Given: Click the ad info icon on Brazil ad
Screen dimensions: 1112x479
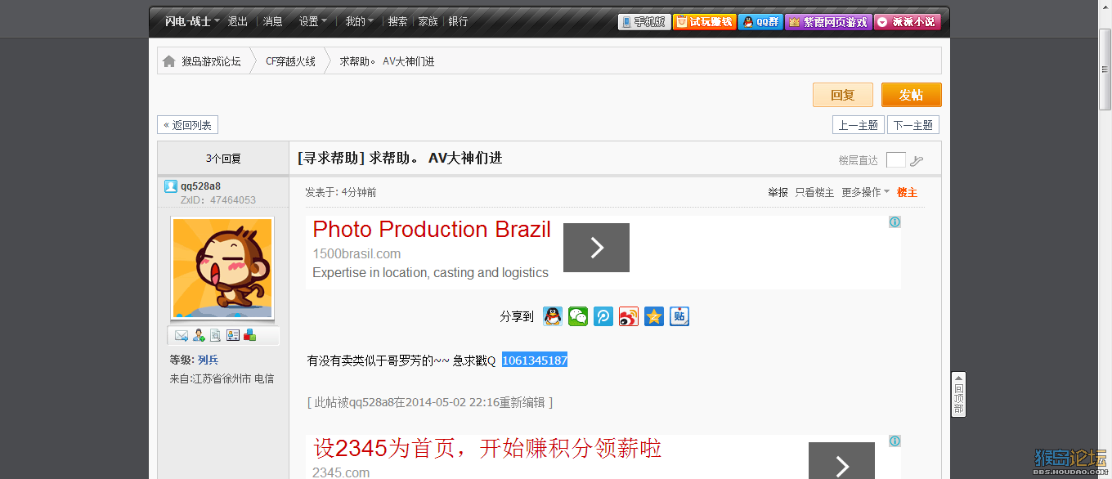Looking at the screenshot, I should (895, 222).
